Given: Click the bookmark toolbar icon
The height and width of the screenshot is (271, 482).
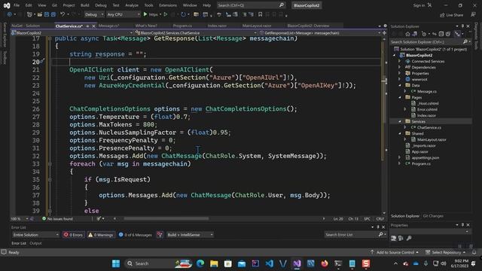Looking at the screenshot, I should (260, 14).
